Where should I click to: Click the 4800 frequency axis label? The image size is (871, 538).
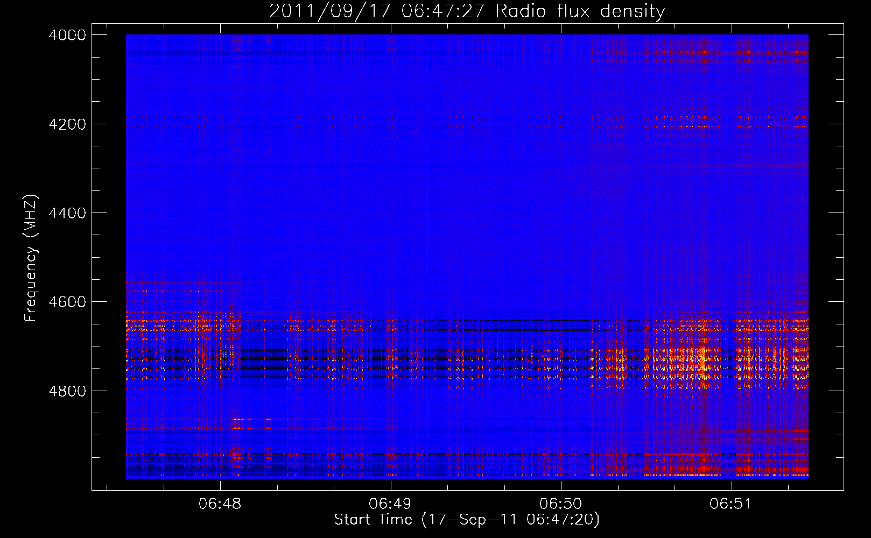pos(67,391)
